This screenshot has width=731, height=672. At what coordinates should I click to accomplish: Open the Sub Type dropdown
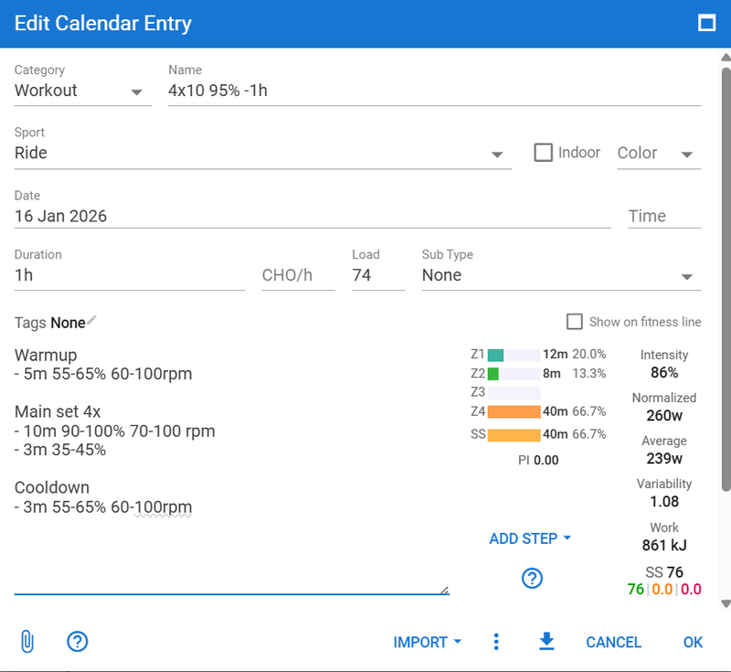click(686, 276)
